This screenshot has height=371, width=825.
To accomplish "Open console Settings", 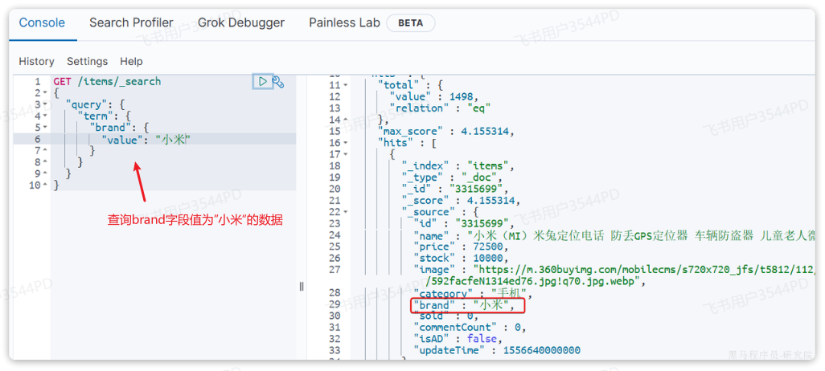I will (88, 62).
